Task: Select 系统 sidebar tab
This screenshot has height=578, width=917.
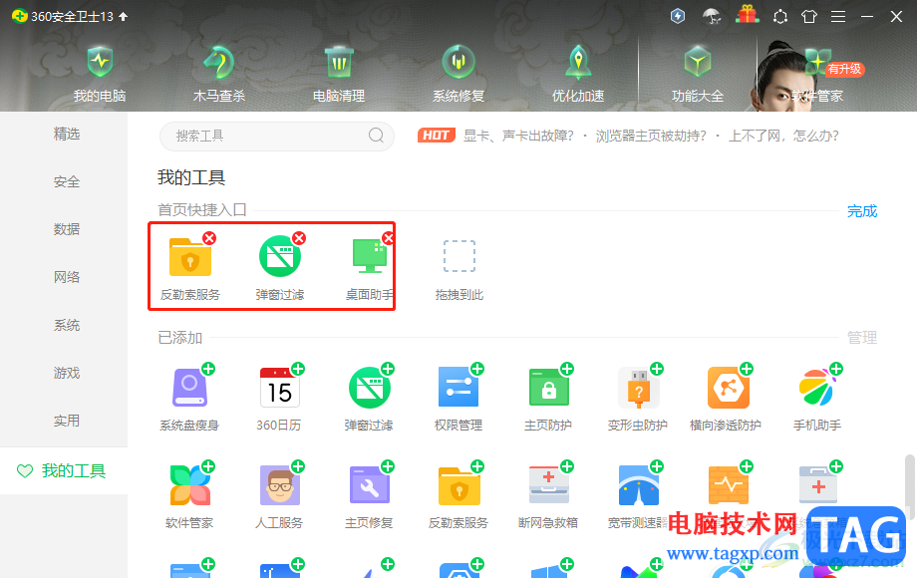Action: 67,325
